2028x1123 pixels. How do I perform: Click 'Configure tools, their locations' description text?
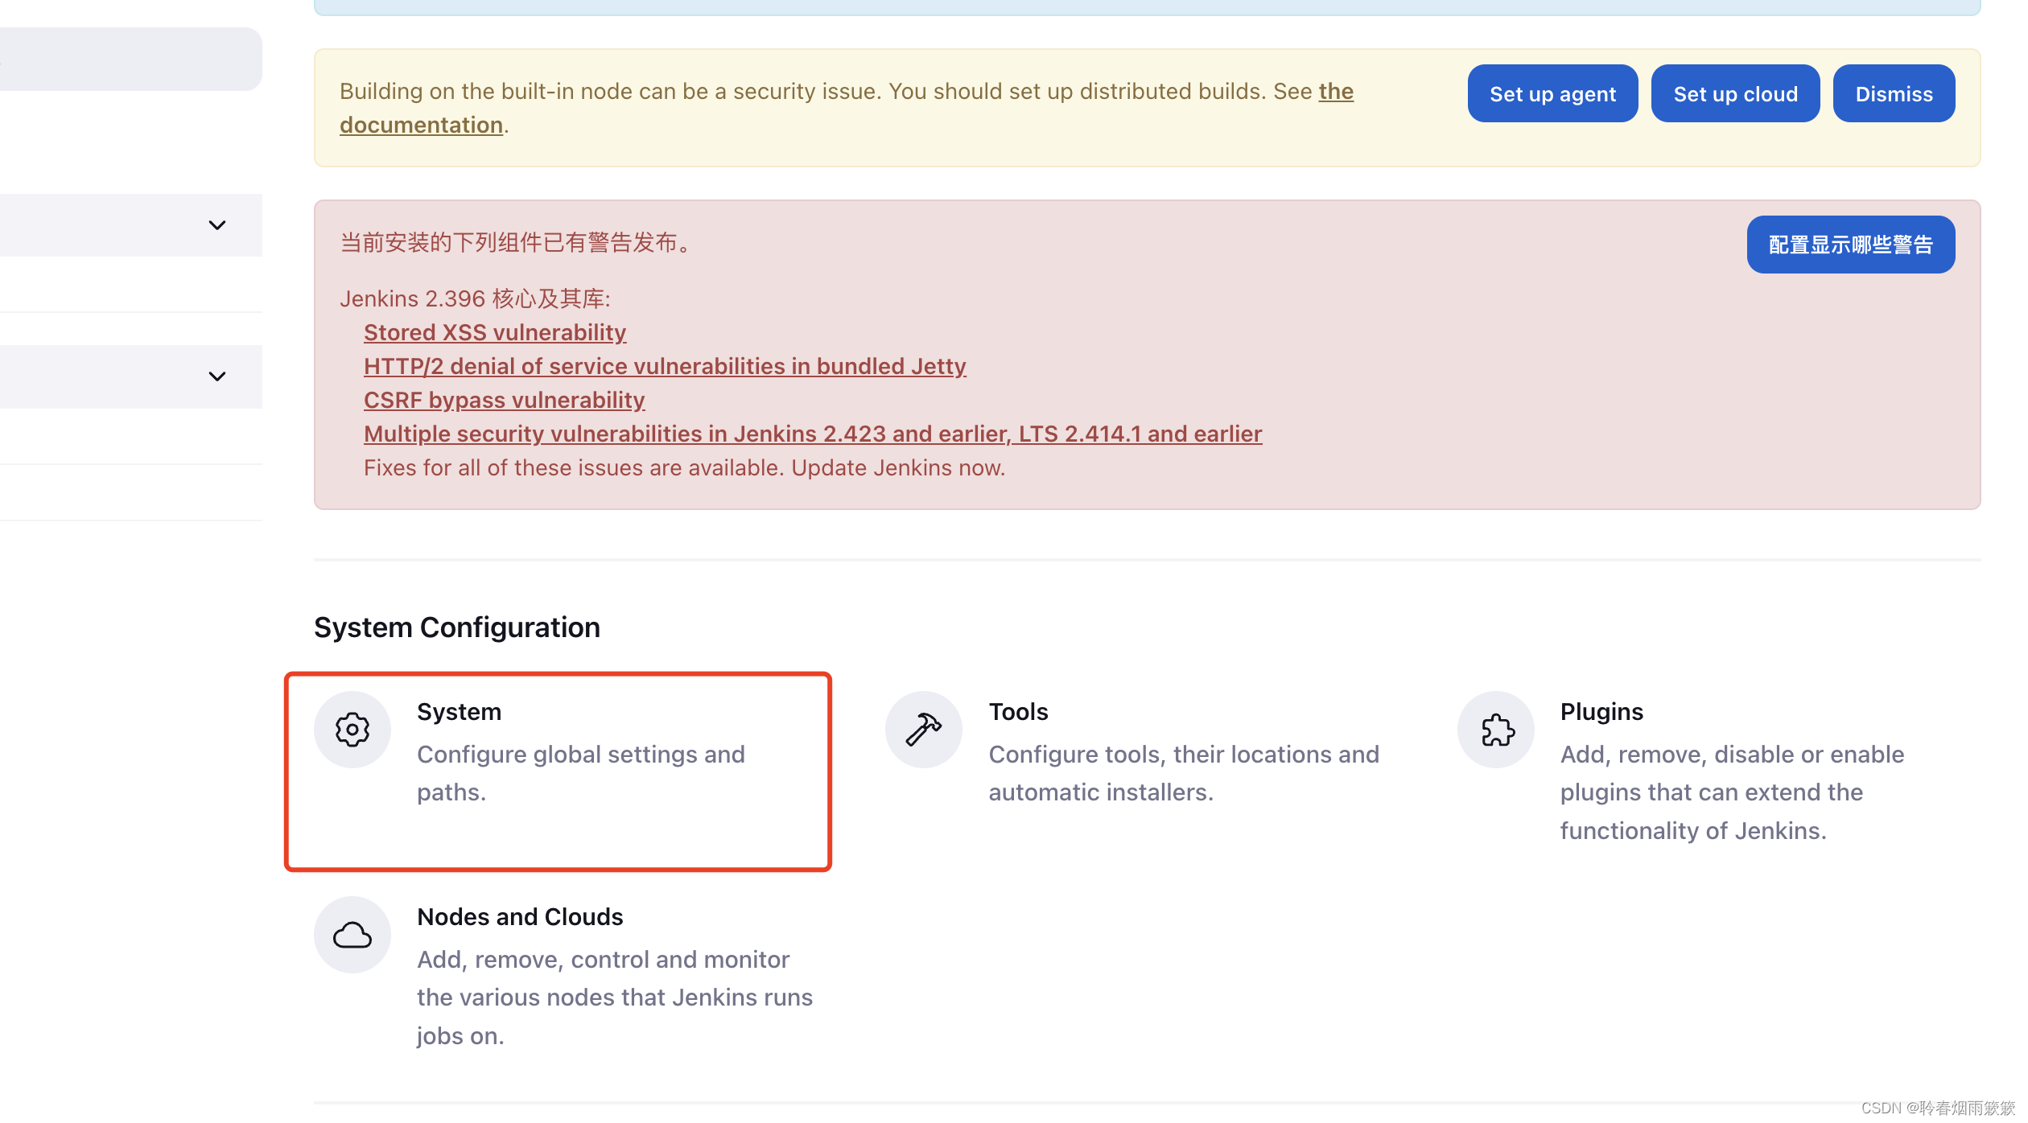click(1184, 773)
